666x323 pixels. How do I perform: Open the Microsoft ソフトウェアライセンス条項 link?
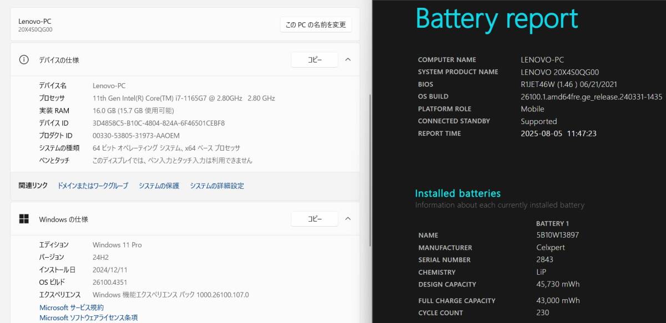pos(88,317)
